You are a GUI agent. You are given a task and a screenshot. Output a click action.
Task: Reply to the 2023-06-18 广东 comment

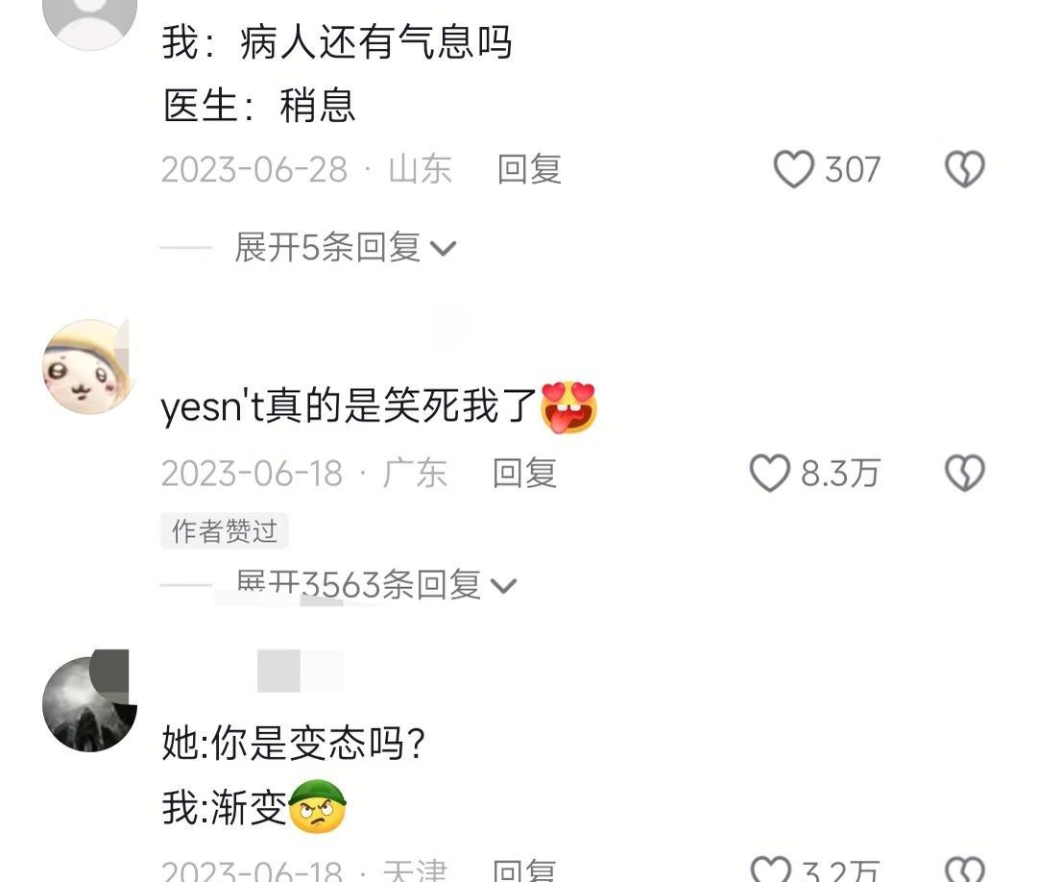coord(524,473)
